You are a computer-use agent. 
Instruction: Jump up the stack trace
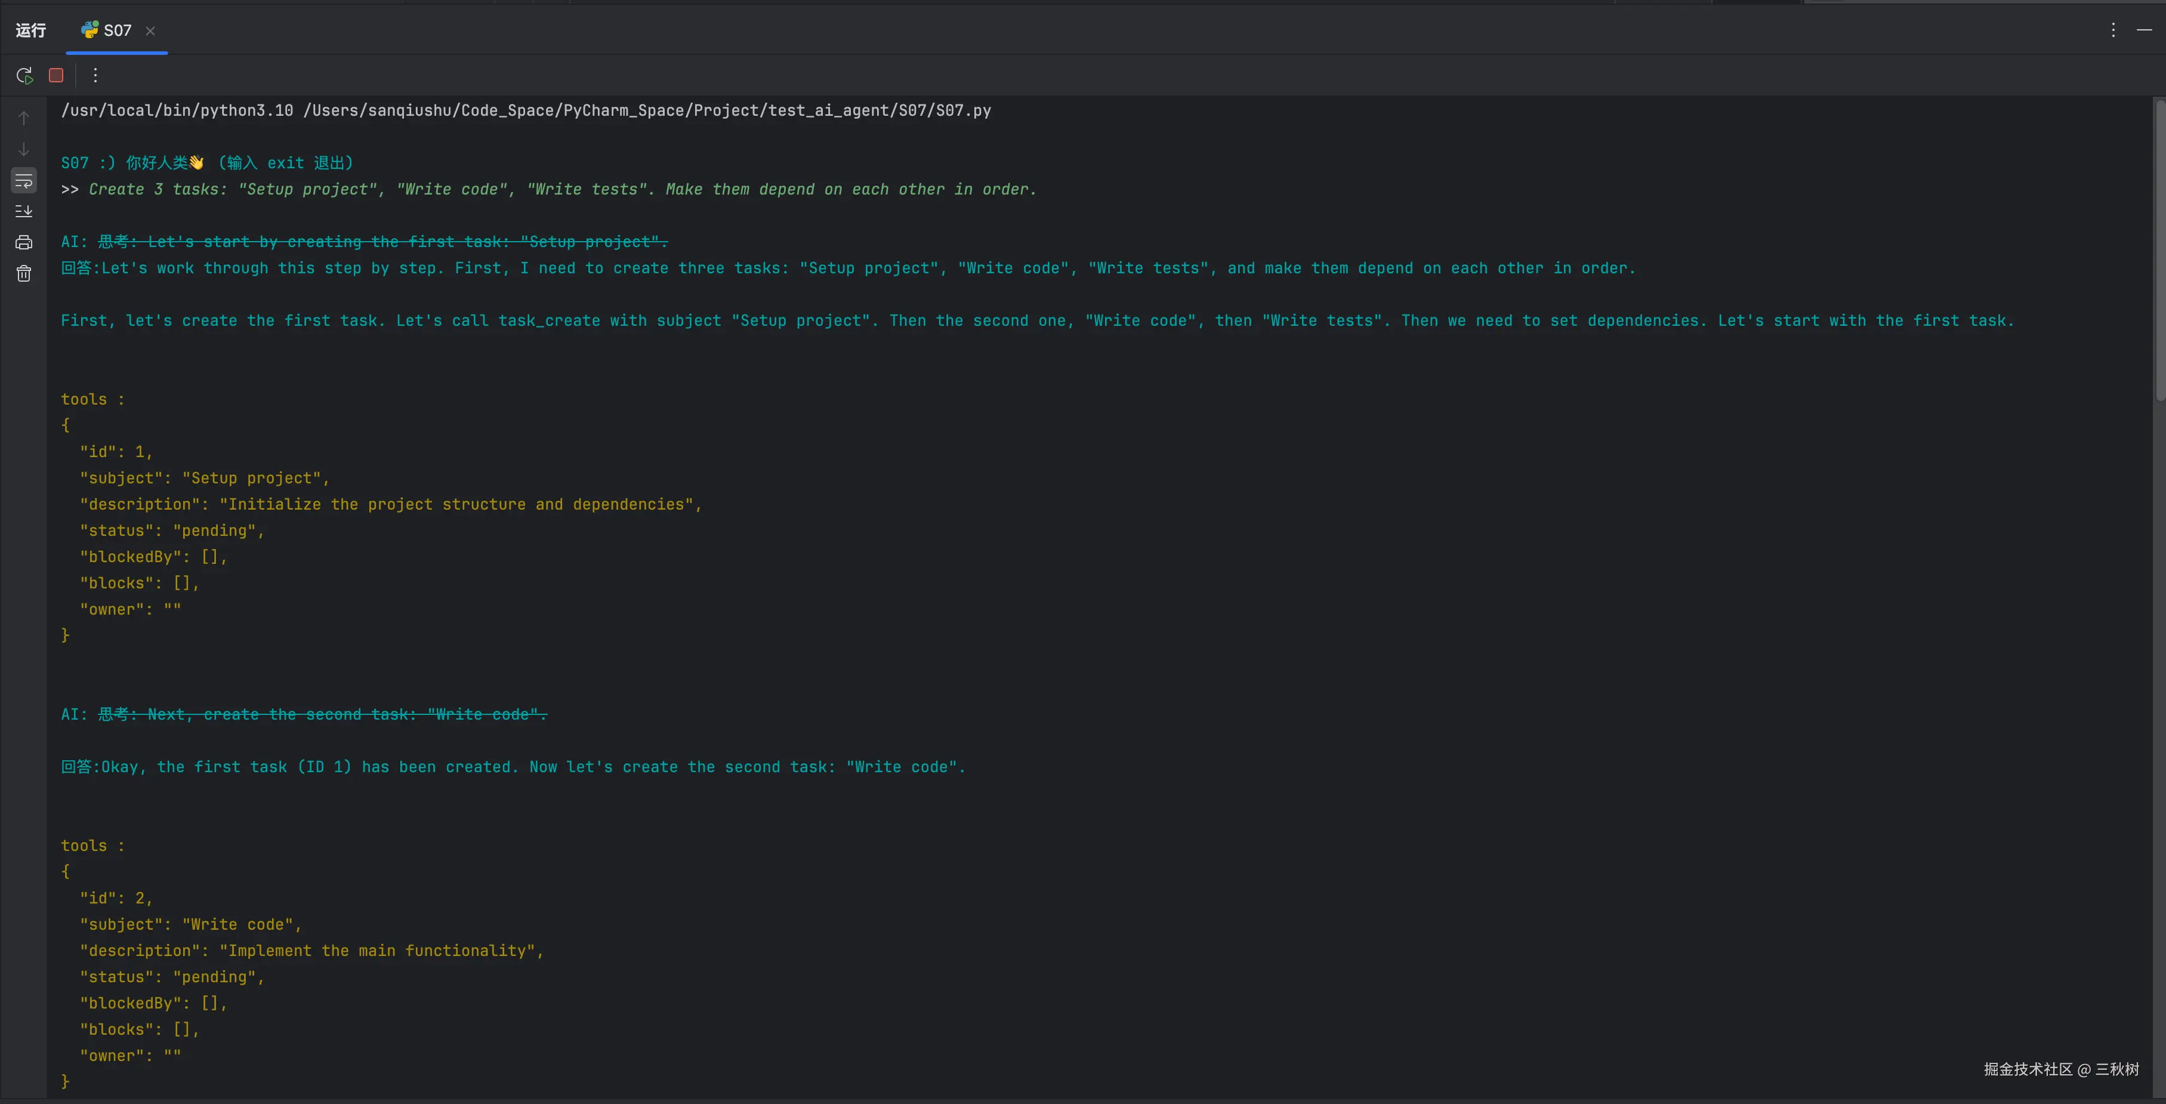pyautogui.click(x=23, y=118)
